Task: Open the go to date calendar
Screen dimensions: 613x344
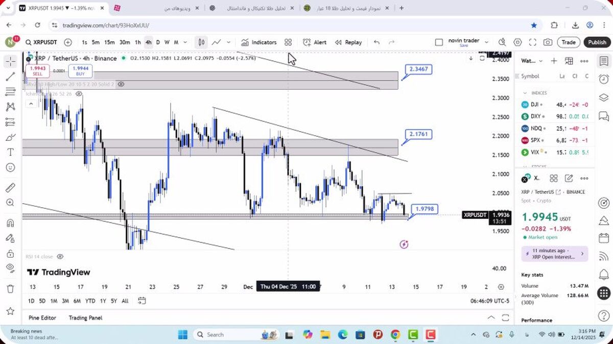Action: click(142, 301)
